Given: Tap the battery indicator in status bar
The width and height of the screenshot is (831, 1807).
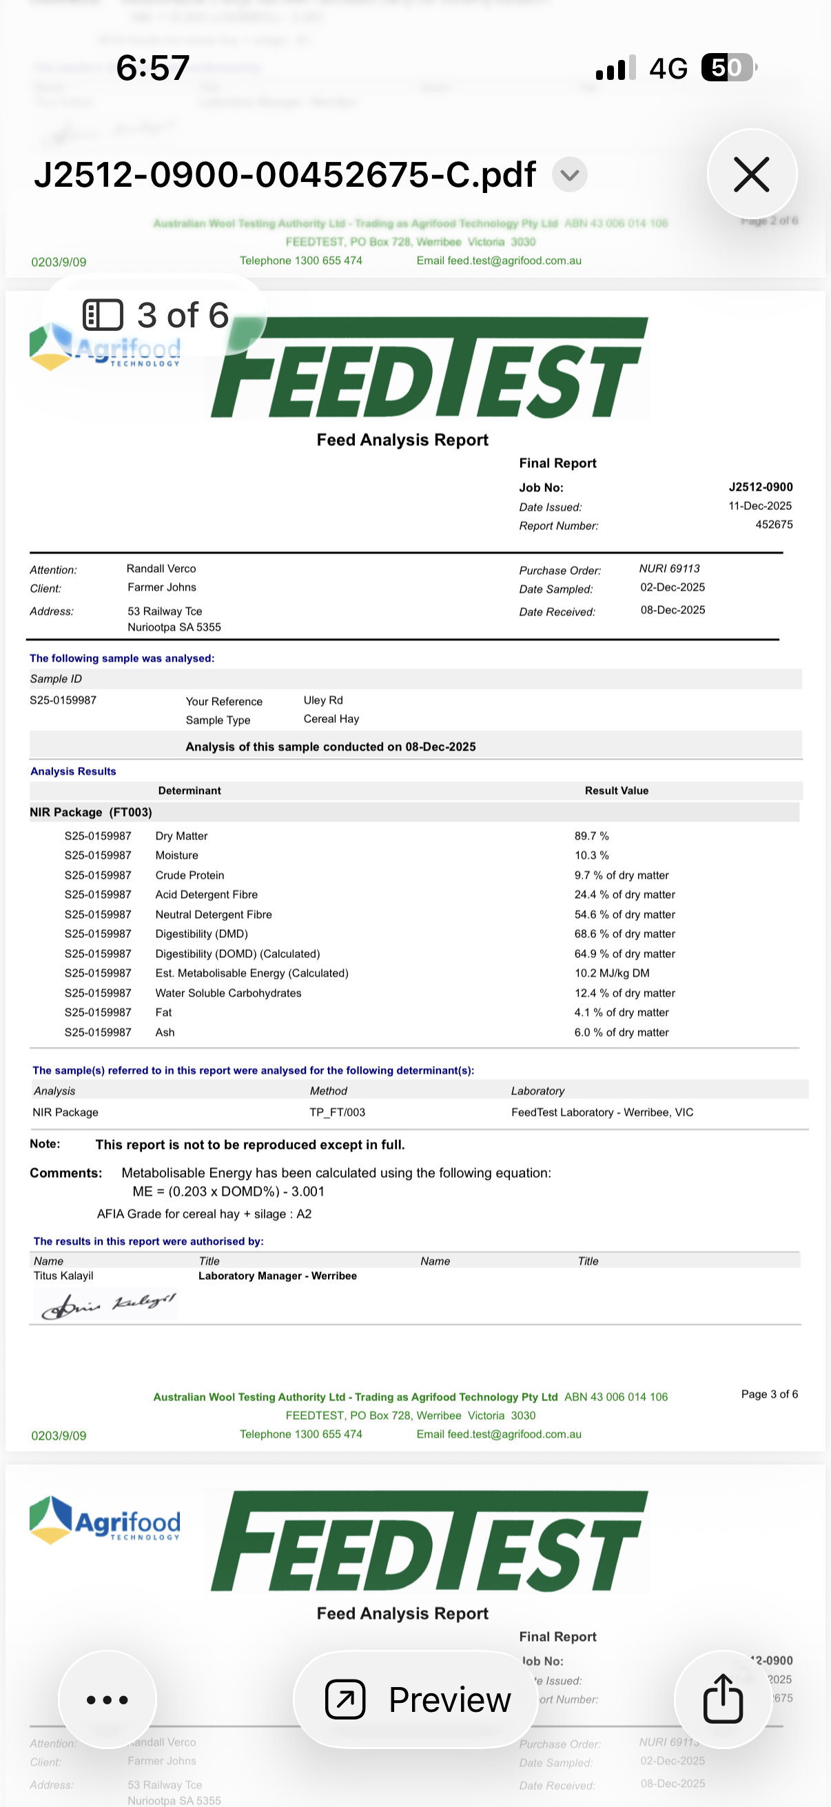Looking at the screenshot, I should click(x=728, y=68).
